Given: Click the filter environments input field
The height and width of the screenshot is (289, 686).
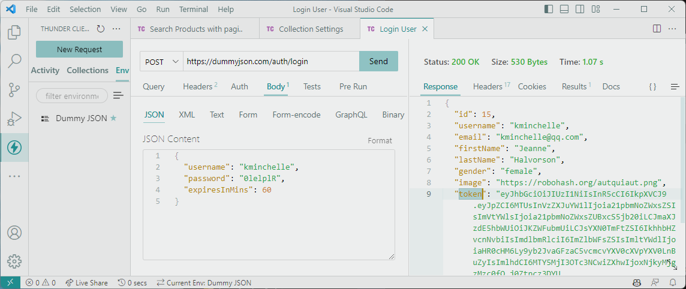Looking at the screenshot, I should 72,96.
